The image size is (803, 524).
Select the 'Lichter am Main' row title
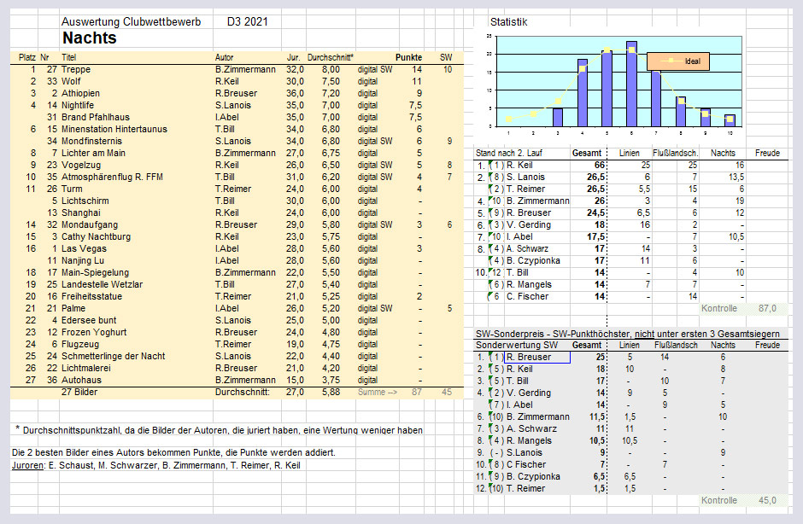93,153
